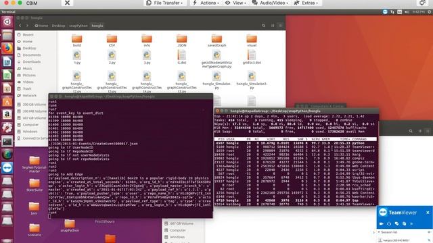Open LibreOffice Impress from the launcher
This screenshot has width=433, height=243.
coord(7,88)
